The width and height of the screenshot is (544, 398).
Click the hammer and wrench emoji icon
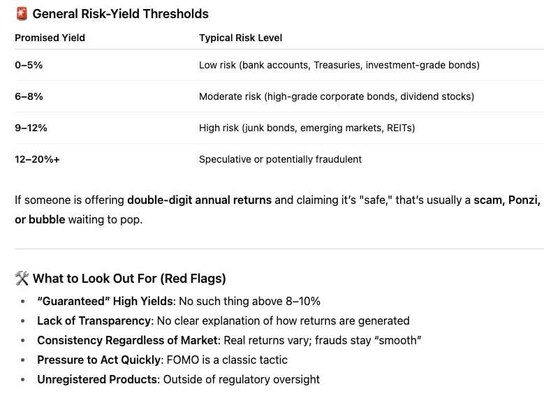coord(22,279)
